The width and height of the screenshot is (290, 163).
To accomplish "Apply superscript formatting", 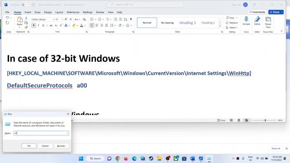I will (61, 25).
